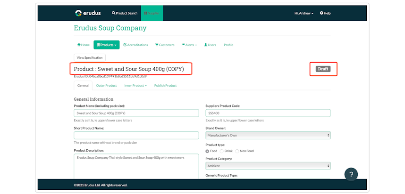This screenshot has height=194, width=405.
Task: Switch to the Outer Product tab
Action: pyautogui.click(x=106, y=86)
